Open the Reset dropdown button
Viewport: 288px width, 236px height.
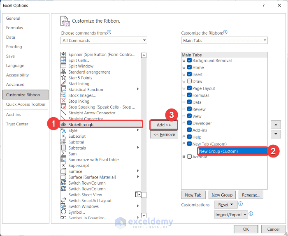226,205
